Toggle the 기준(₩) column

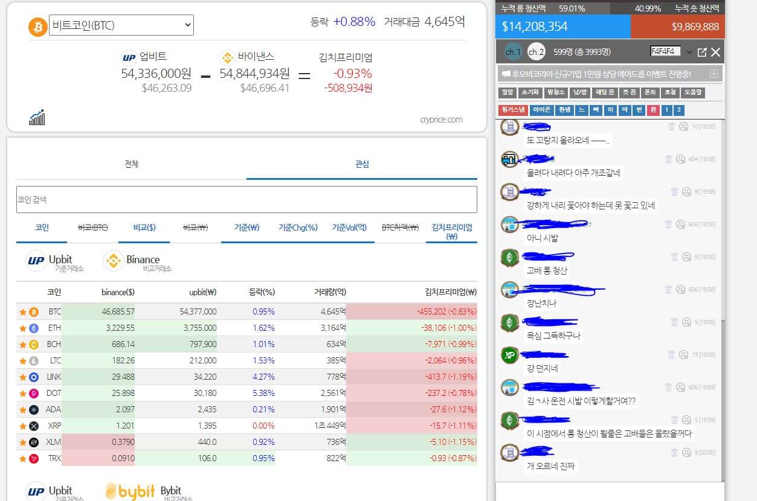click(246, 228)
